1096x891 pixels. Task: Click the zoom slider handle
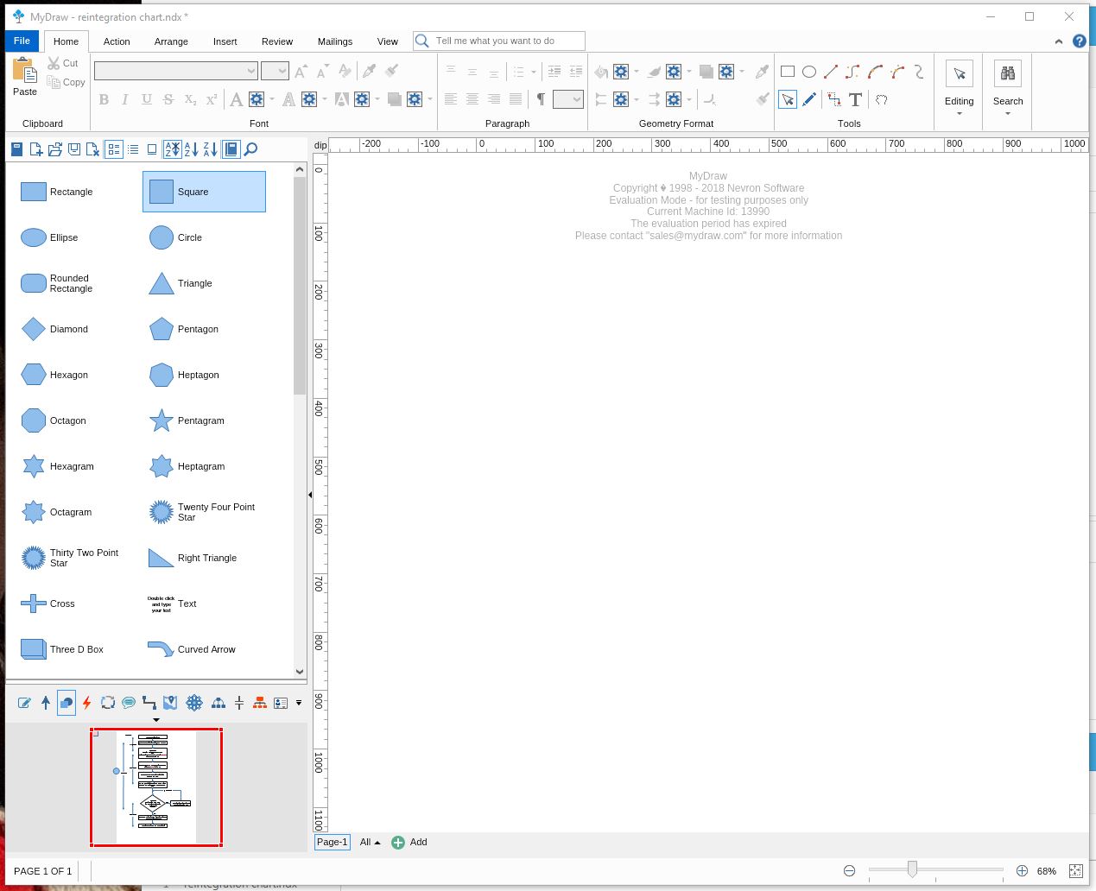pyautogui.click(x=912, y=870)
